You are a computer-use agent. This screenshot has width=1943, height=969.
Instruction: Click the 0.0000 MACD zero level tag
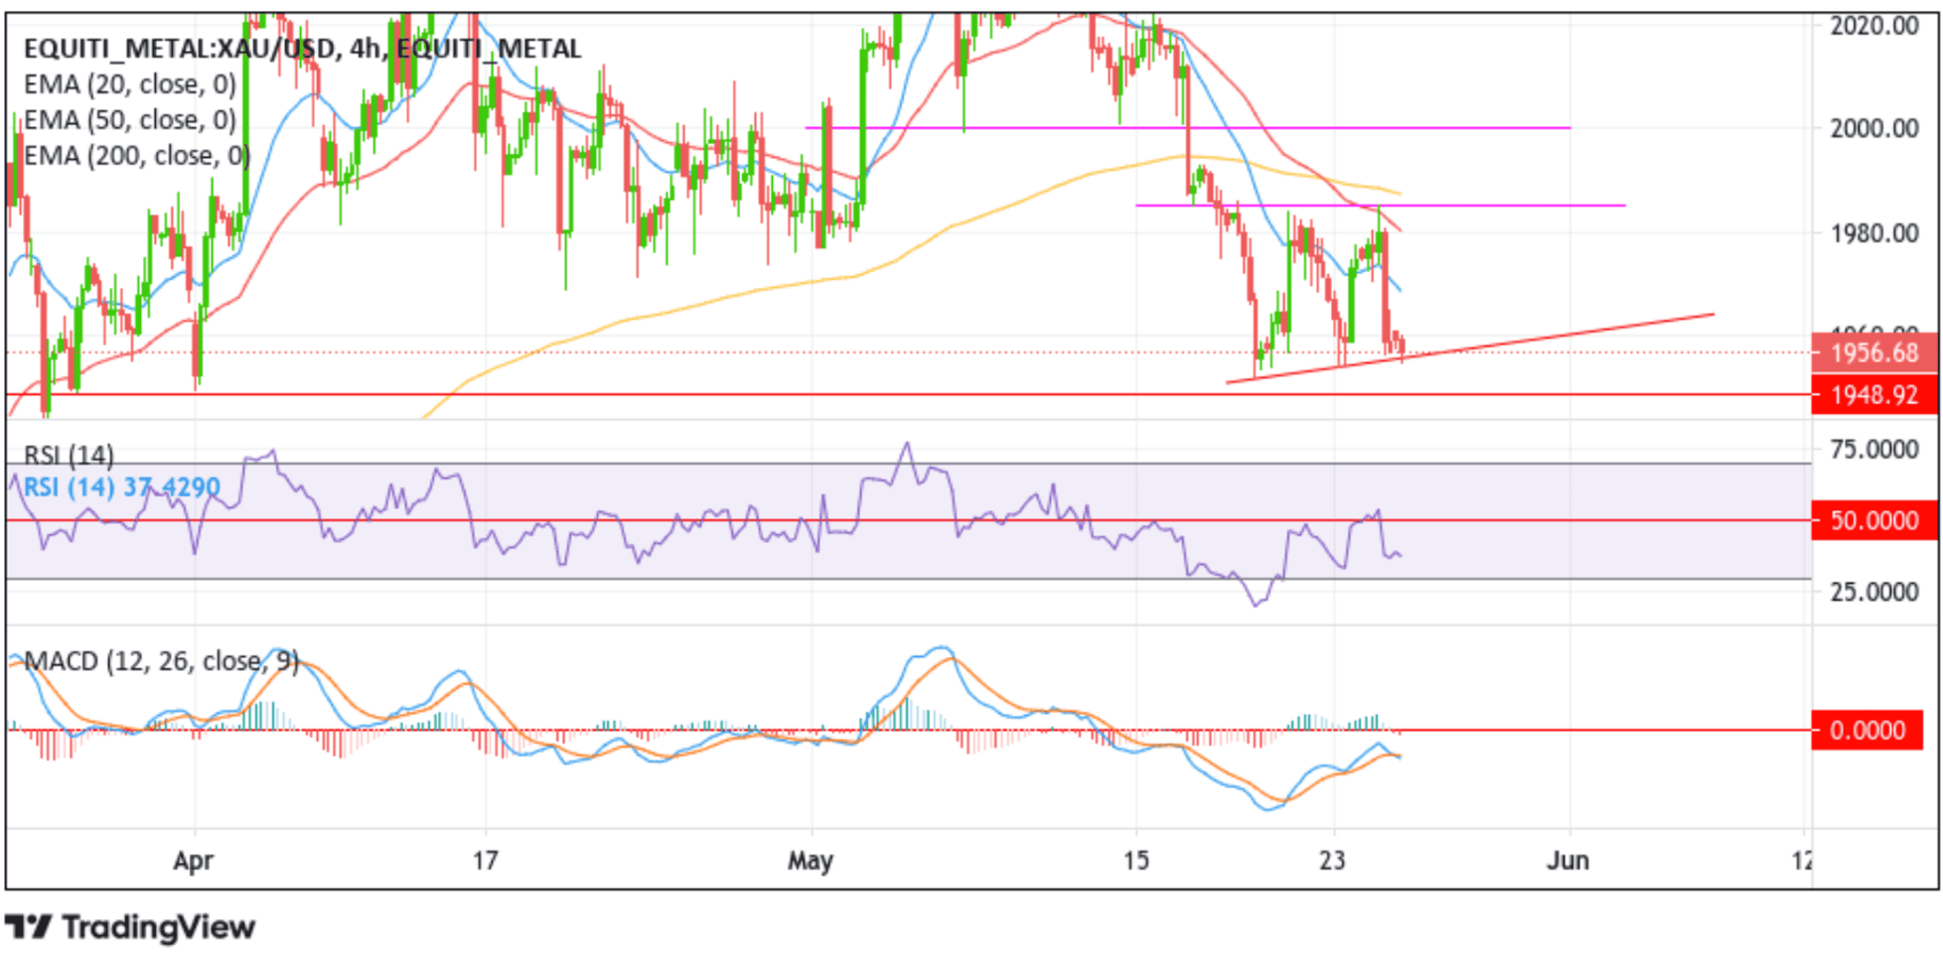point(1867,731)
